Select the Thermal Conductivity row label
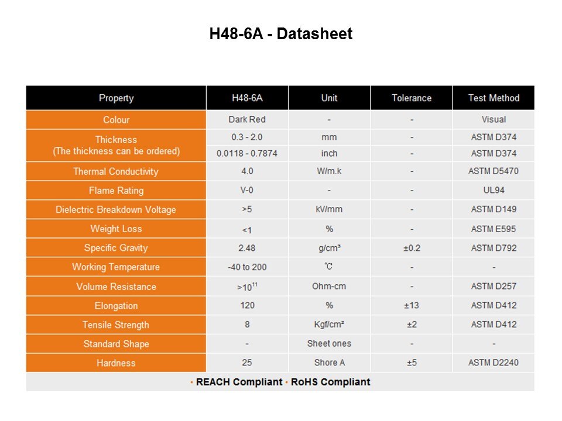This screenshot has height=421, width=562. 116,171
